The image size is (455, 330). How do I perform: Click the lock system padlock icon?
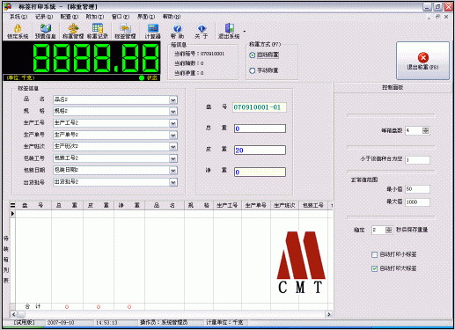pyautogui.click(x=18, y=28)
